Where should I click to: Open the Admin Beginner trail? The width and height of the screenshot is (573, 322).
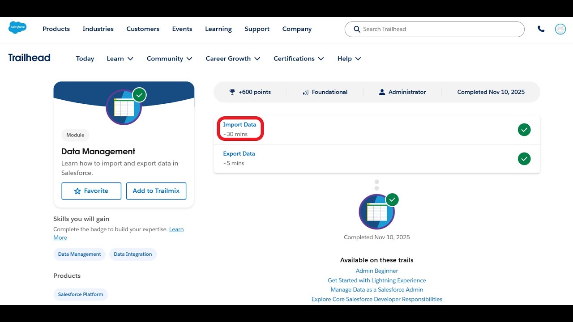(377, 271)
